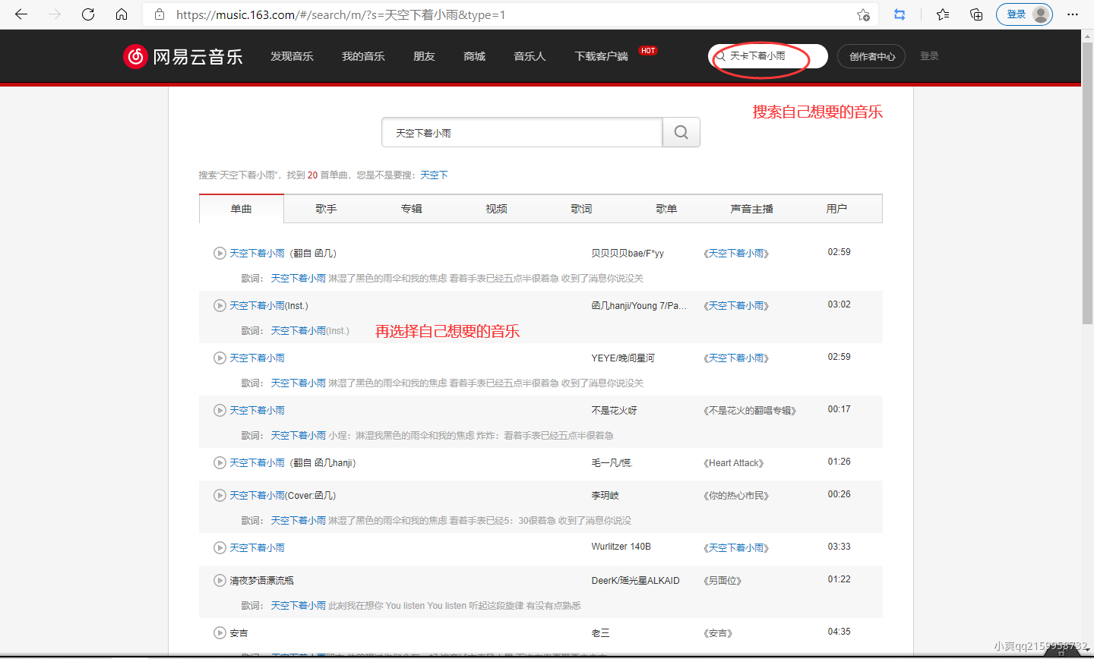The width and height of the screenshot is (1094, 659).
Task: Open album 《你的热心市民》
Action: pyautogui.click(x=736, y=495)
